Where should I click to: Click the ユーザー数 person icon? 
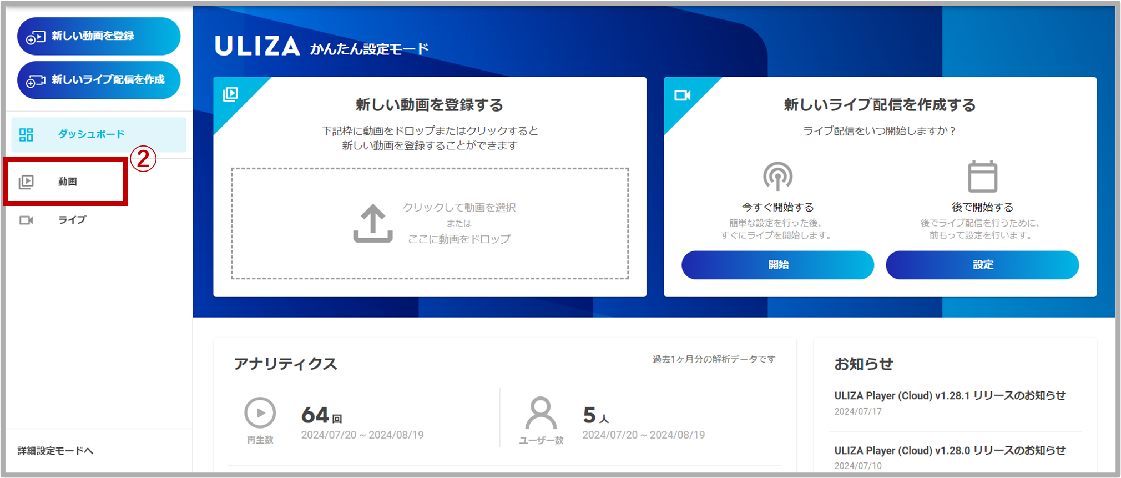(541, 413)
